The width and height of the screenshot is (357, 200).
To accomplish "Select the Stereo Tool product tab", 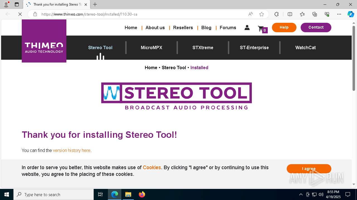I will [x=100, y=47].
